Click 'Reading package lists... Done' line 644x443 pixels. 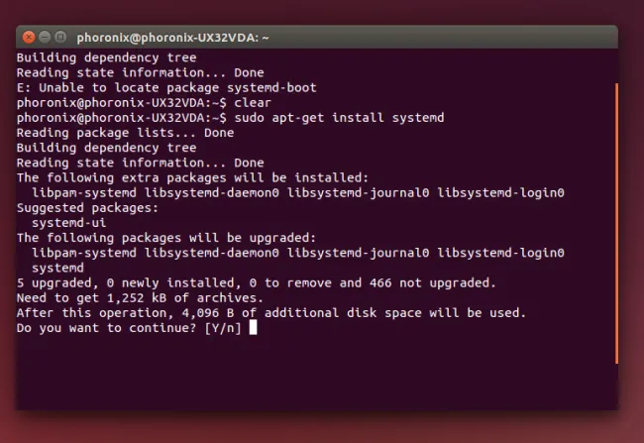[x=125, y=133]
